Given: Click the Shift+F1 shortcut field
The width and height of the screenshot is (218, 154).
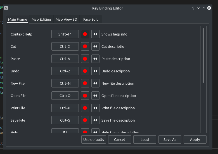Looking at the screenshot, I should [65, 34].
